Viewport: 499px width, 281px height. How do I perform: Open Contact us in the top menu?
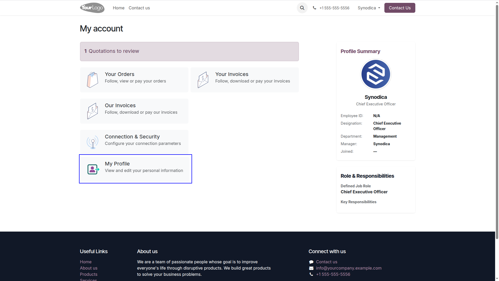(139, 8)
